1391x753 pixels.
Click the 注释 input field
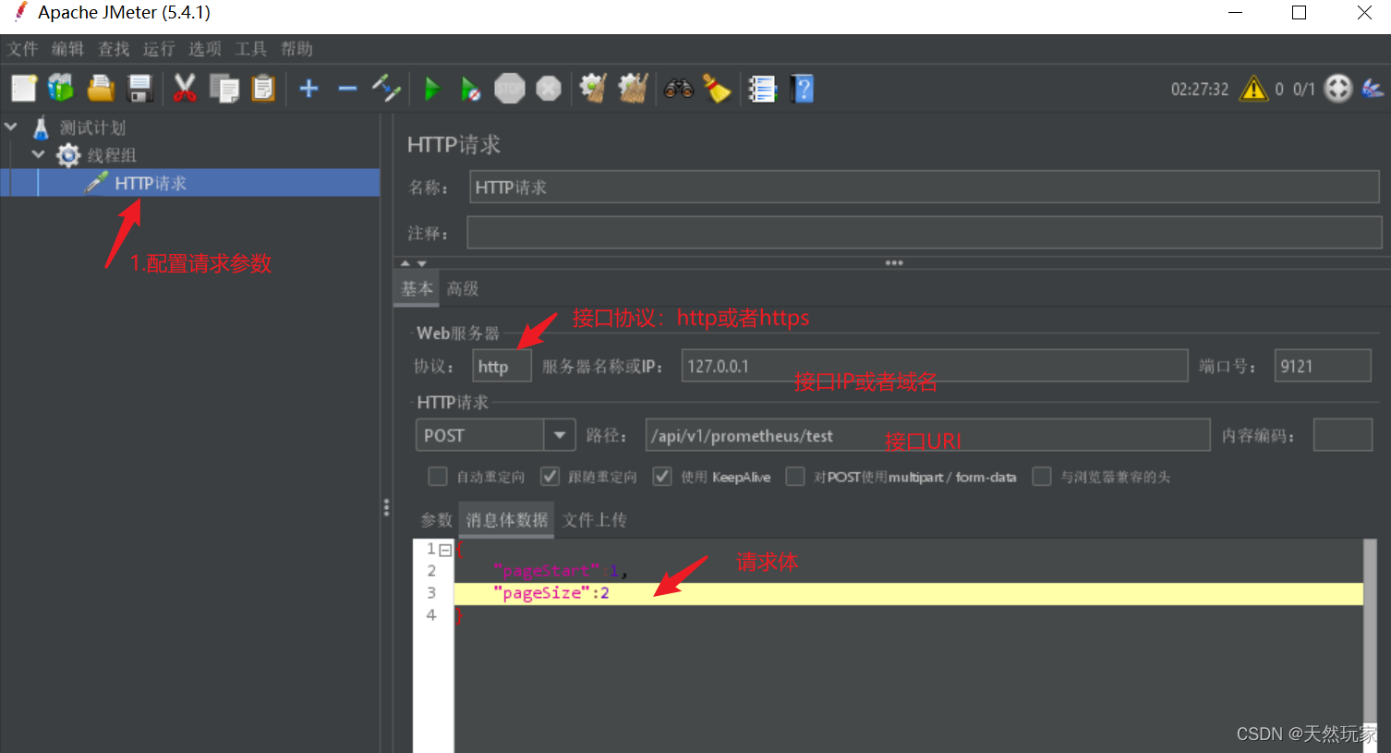tap(924, 233)
